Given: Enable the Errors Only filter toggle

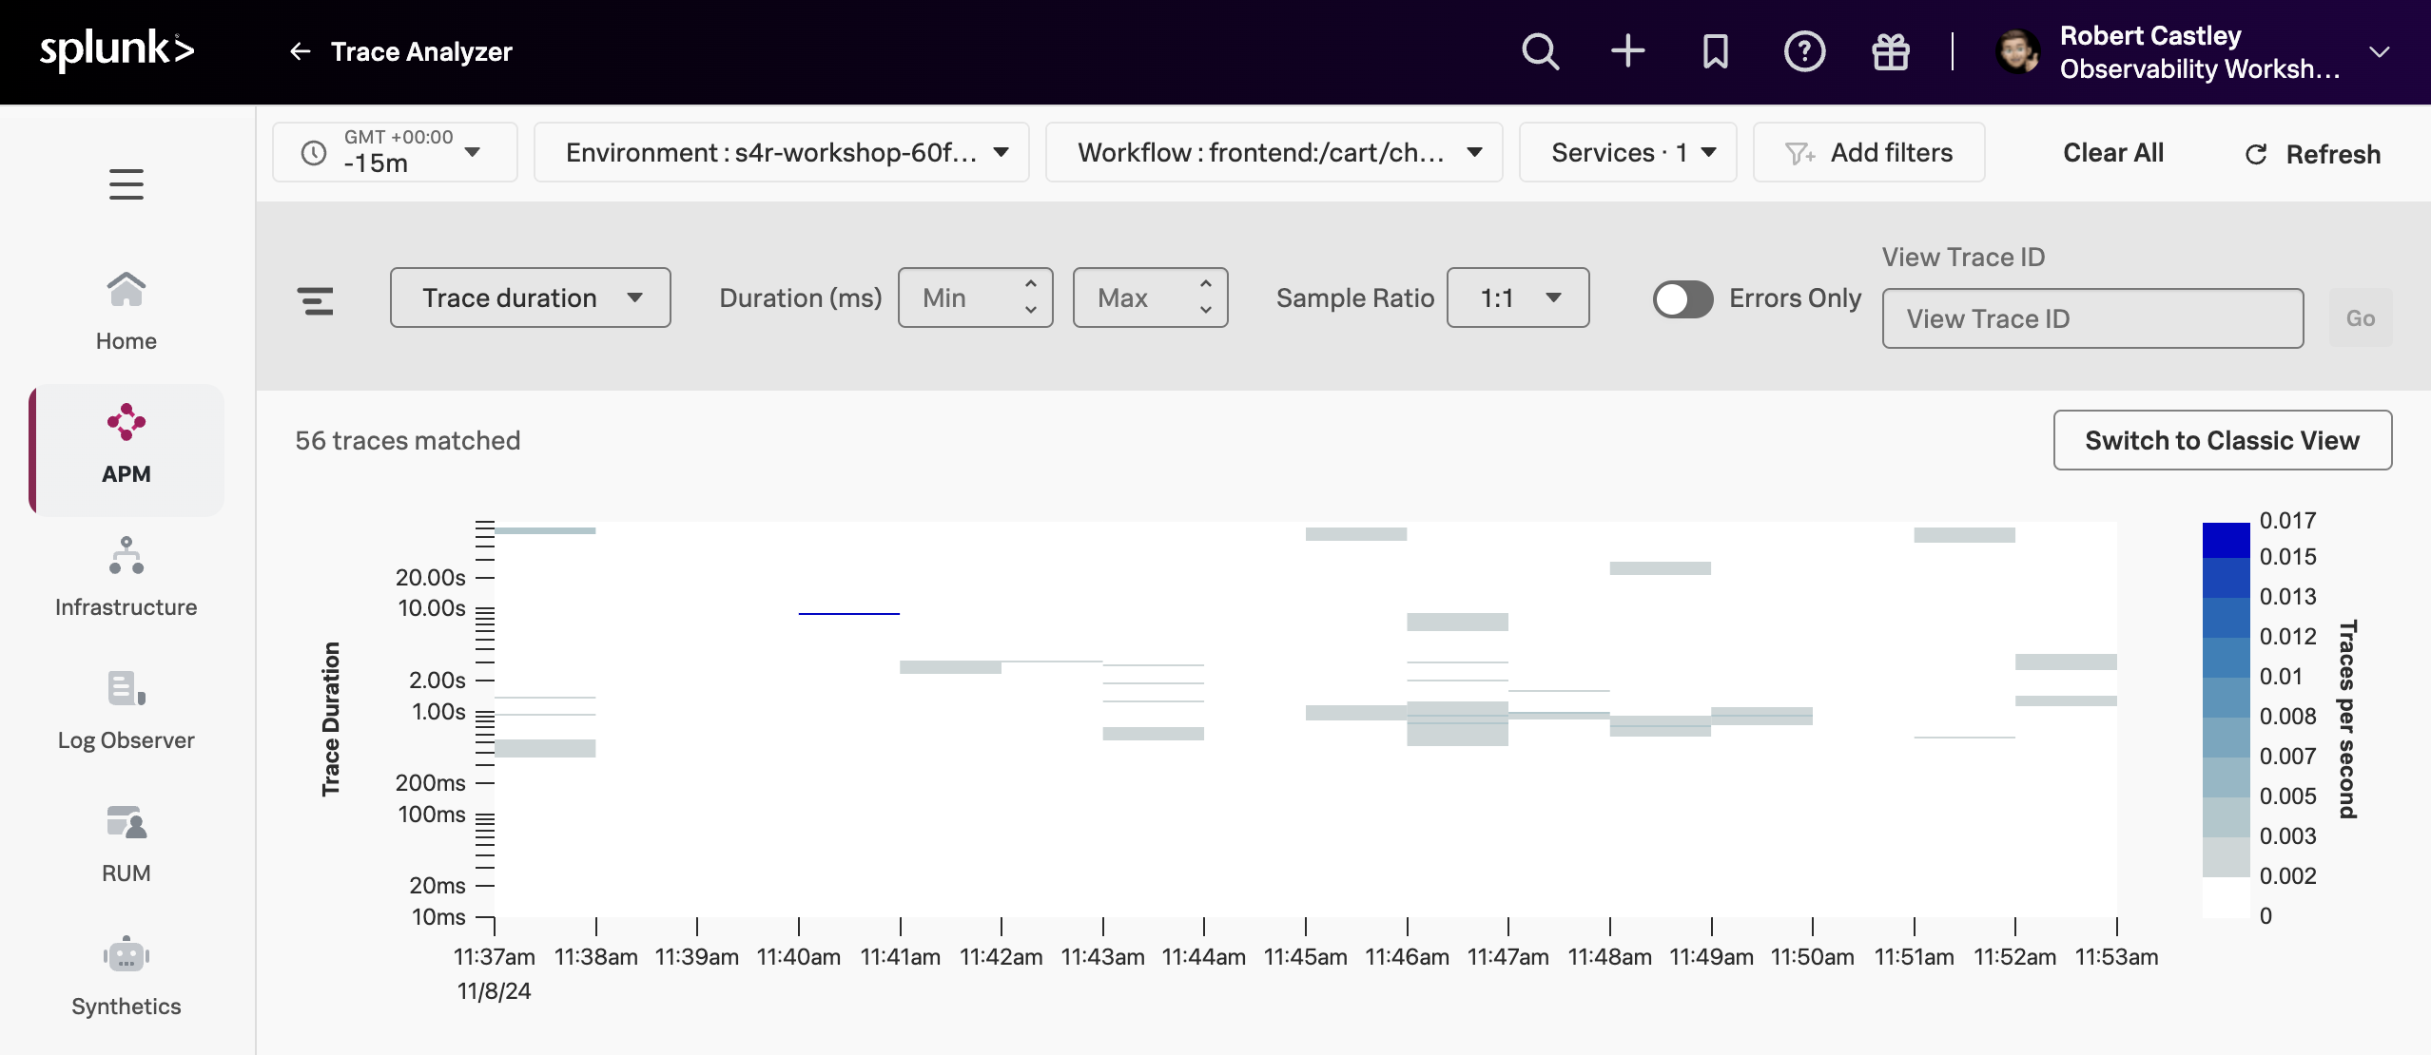Looking at the screenshot, I should point(1679,296).
